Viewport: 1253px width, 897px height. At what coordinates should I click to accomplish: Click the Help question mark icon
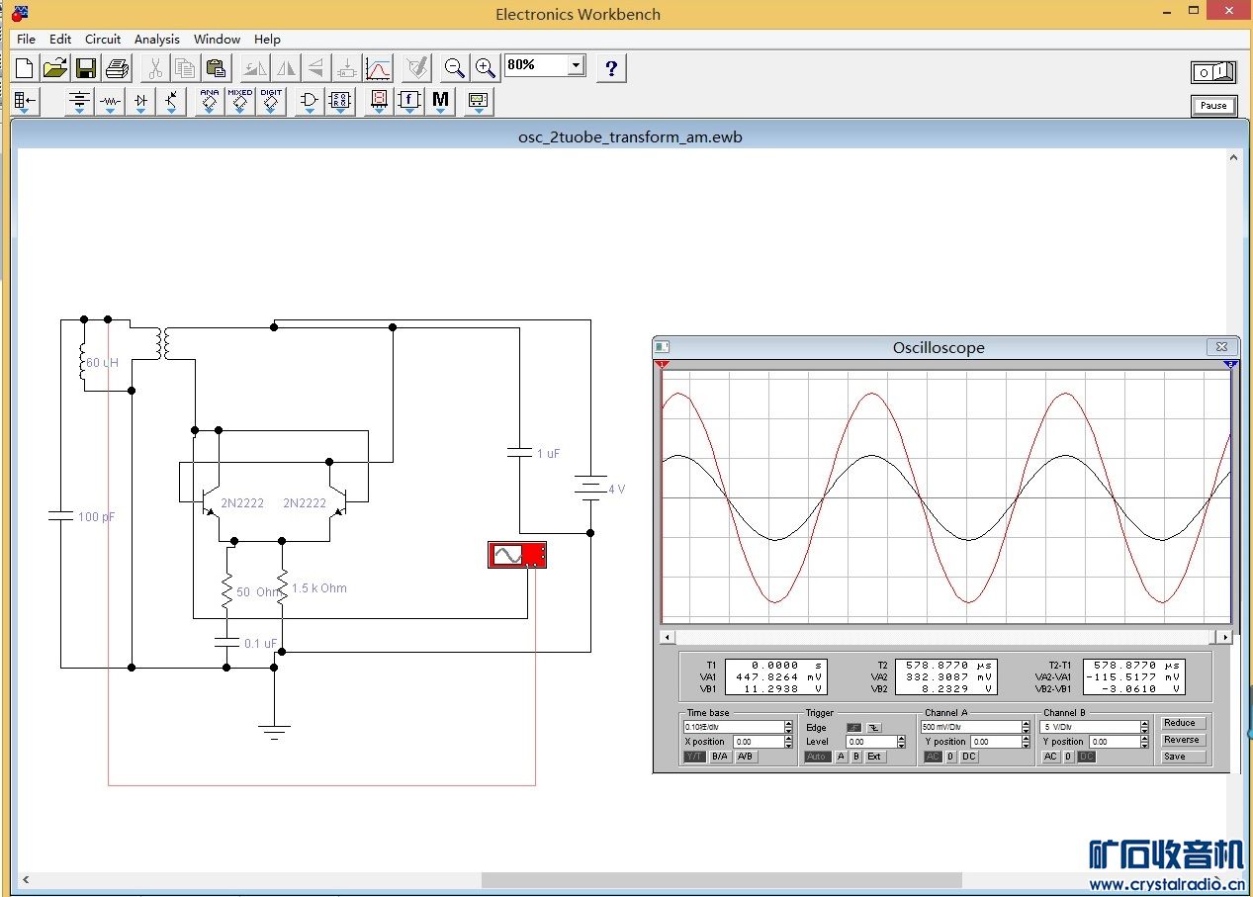pos(611,68)
